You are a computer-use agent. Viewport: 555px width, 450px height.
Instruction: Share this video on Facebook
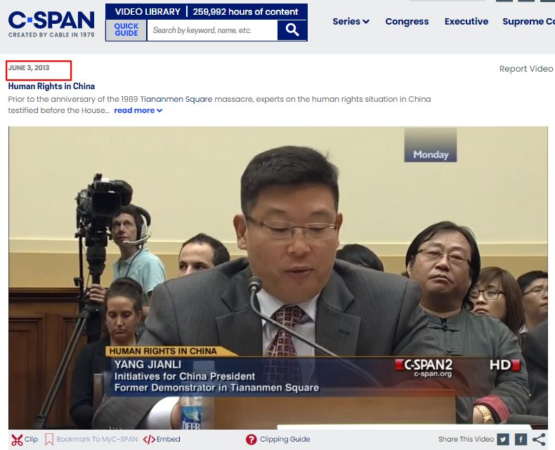click(521, 439)
